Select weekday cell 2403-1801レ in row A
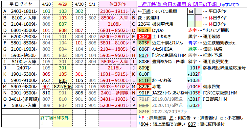The image size is (247, 129). coord(24,12)
